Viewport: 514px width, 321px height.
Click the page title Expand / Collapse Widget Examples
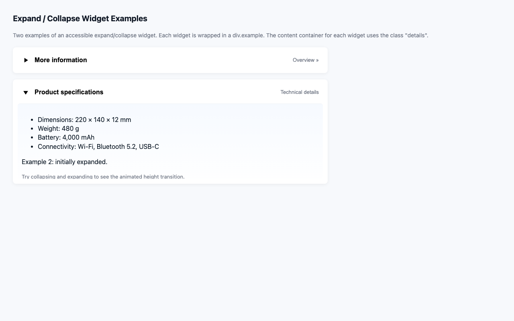point(80,18)
